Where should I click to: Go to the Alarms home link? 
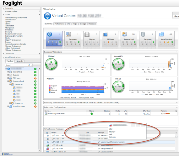(x=8, y=24)
